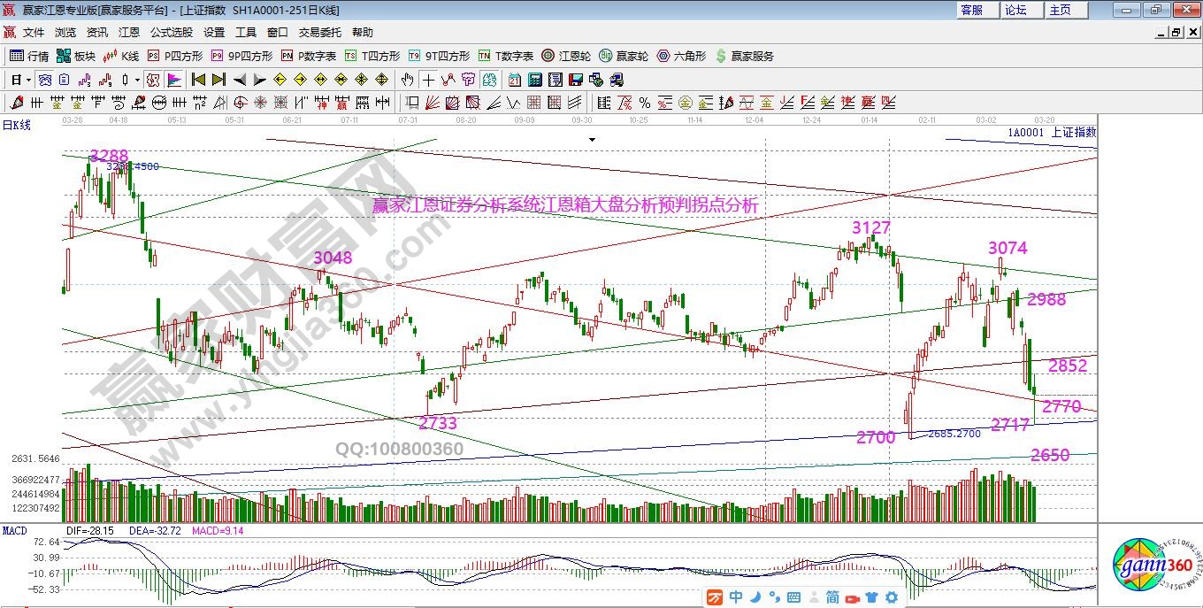Viewport: 1203px width, 608px height.
Task: Toggle the crosshair cursor mode
Action: pyautogui.click(x=428, y=80)
